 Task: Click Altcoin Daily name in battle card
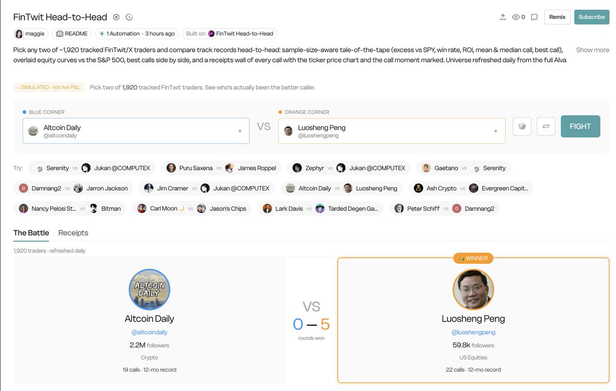tap(149, 319)
